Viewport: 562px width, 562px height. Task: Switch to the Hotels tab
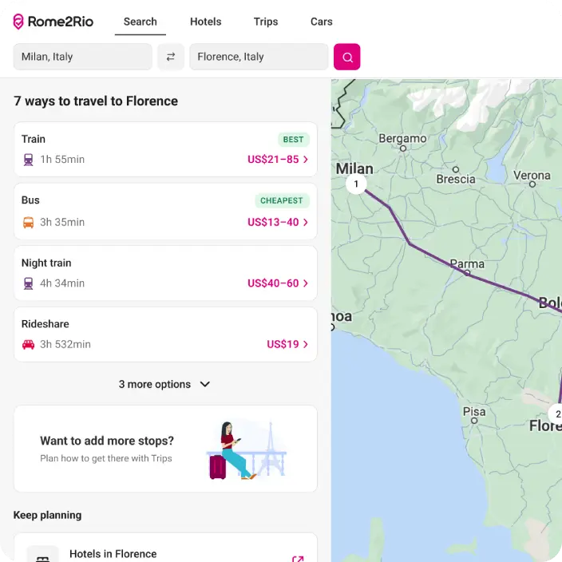[x=205, y=22]
